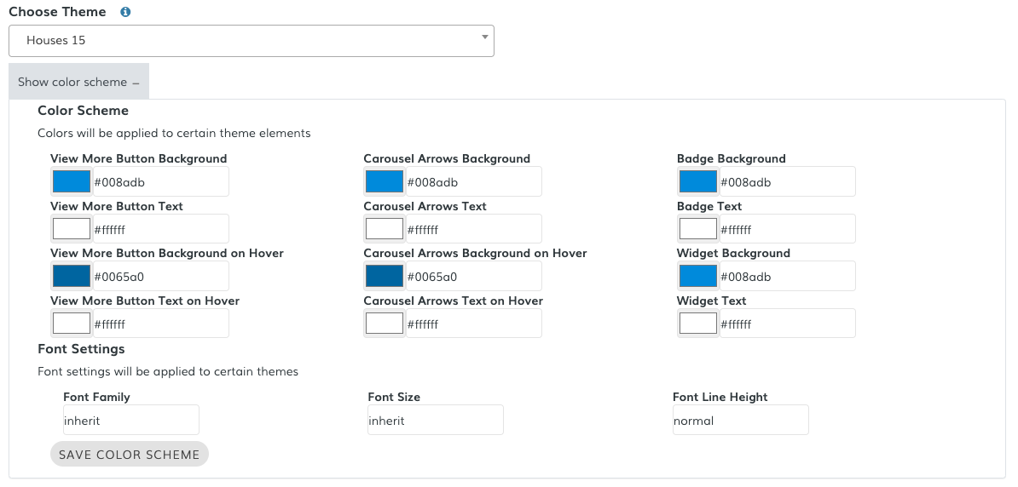
Task: Click the Badge Background color swatch
Action: point(698,182)
